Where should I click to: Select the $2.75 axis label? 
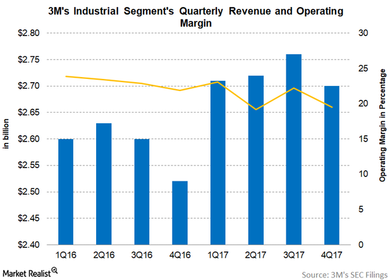[x=28, y=59]
